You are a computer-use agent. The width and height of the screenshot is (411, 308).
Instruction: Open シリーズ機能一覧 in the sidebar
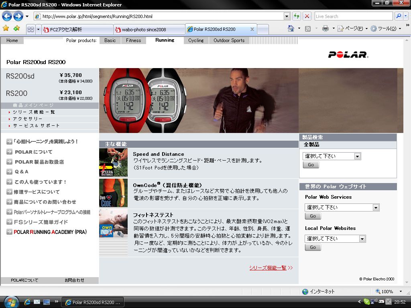click(x=34, y=112)
